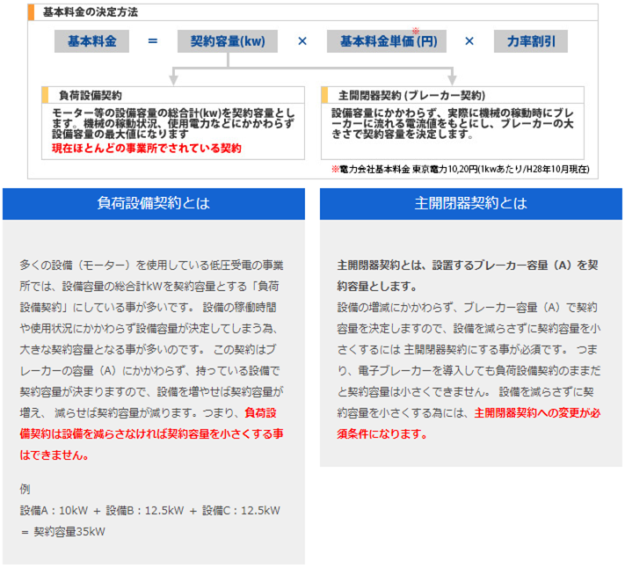Click text モーター等の設備容量の総合計(kw)を契約容量とし
This screenshot has width=625, height=568.
pos(173,113)
